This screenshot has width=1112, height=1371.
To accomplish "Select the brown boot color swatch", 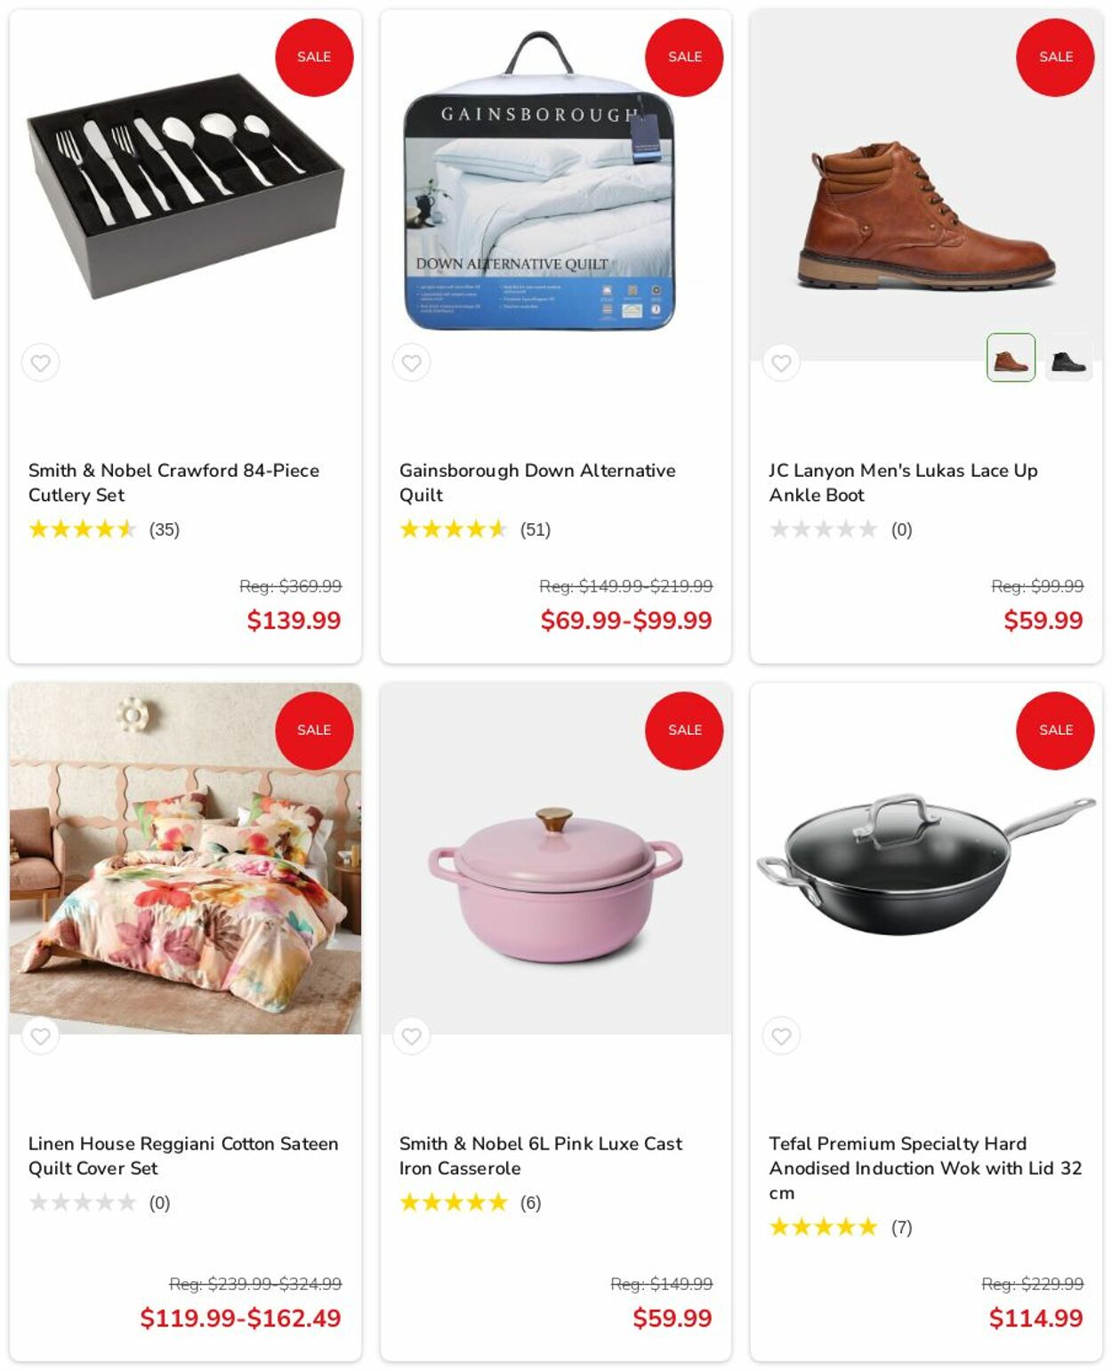I will tap(1011, 358).
